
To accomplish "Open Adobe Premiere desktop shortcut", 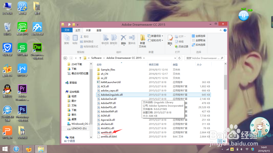I will coord(22,93).
